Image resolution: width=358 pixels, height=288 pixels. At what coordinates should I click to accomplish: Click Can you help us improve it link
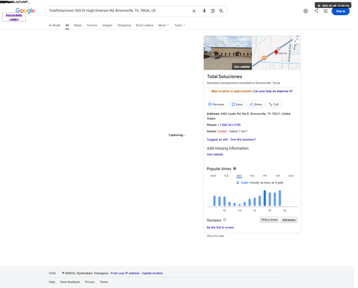273,91
